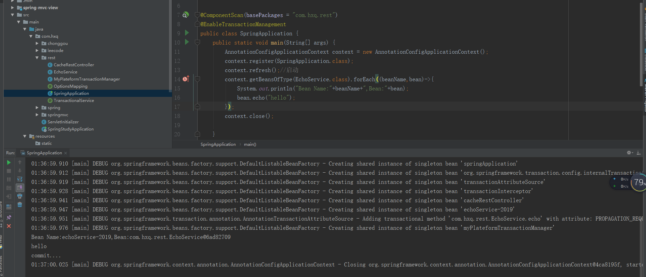
Task: Click the network speed monitor widget
Action: click(620, 183)
